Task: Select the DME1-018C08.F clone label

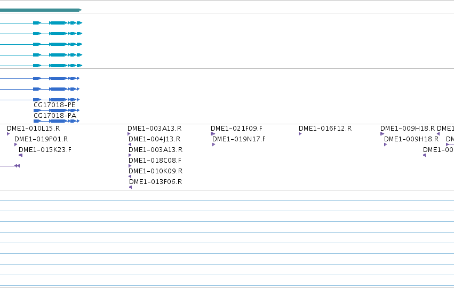Action: (155, 161)
